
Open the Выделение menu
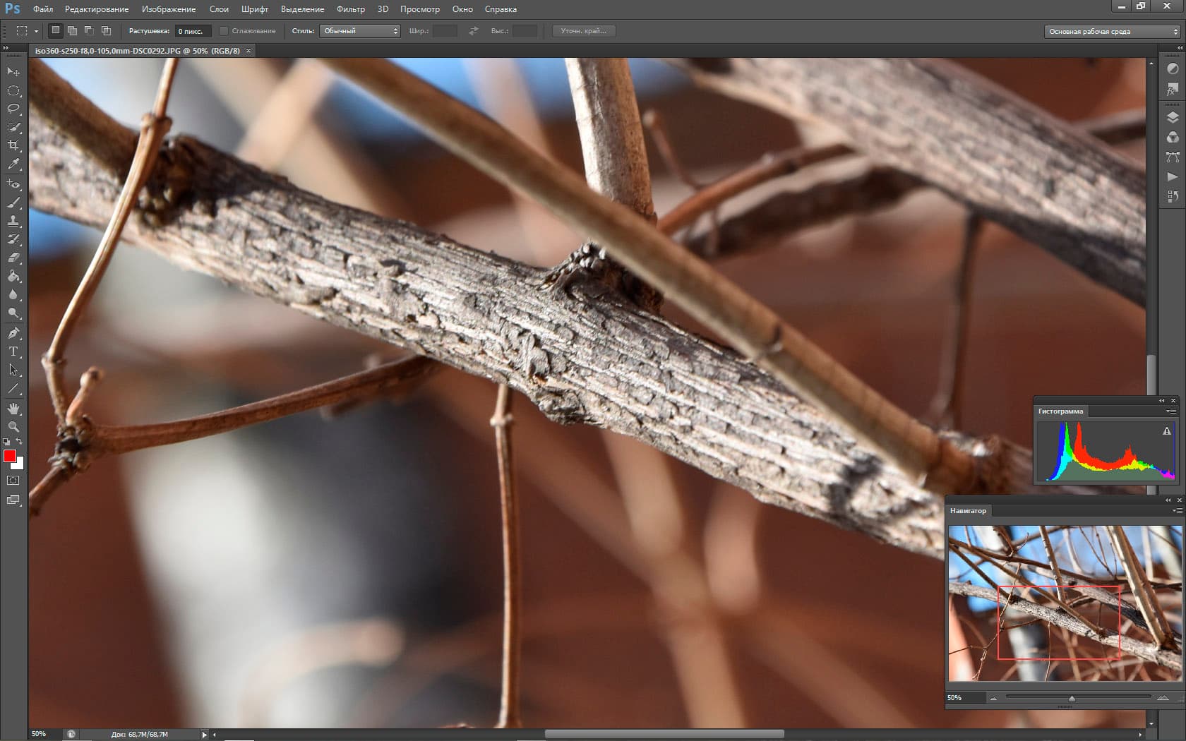tap(302, 9)
